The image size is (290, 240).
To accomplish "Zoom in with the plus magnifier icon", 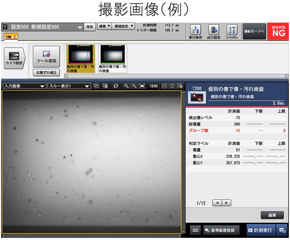I will (126, 86).
